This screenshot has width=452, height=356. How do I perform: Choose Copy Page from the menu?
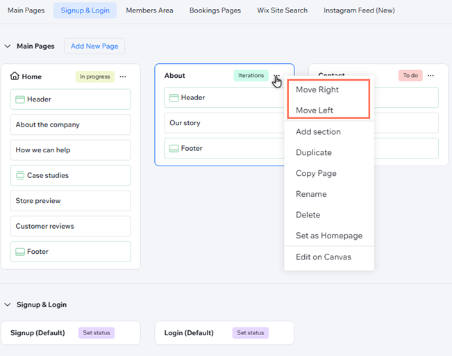click(329, 173)
